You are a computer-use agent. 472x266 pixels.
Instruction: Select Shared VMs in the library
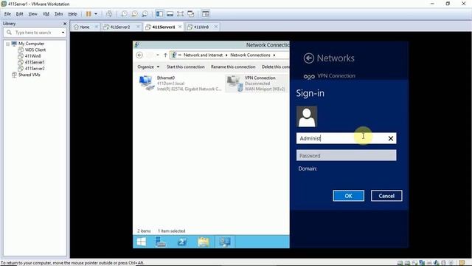tap(29, 75)
